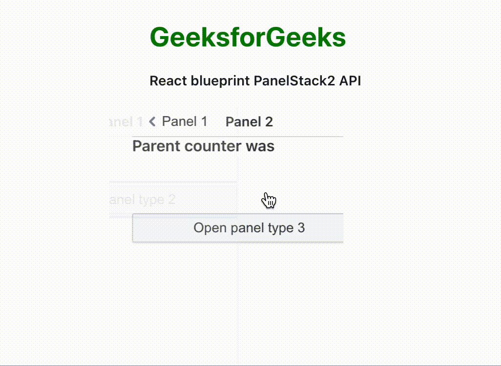This screenshot has width=501, height=366.
Task: Click the word was in panel heading
Action: [x=260, y=146]
